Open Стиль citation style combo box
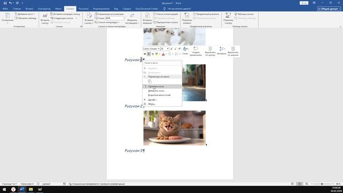Viewport: 343px width, 193px height. tap(115, 18)
